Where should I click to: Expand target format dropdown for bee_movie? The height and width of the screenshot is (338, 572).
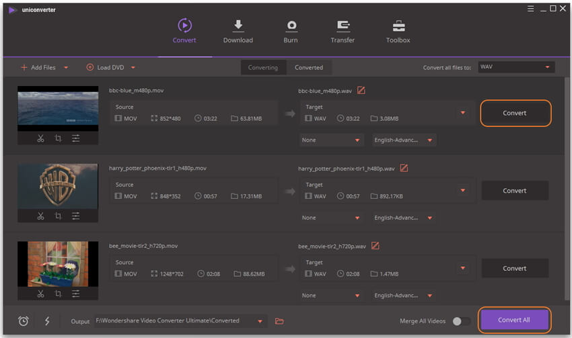click(x=463, y=268)
